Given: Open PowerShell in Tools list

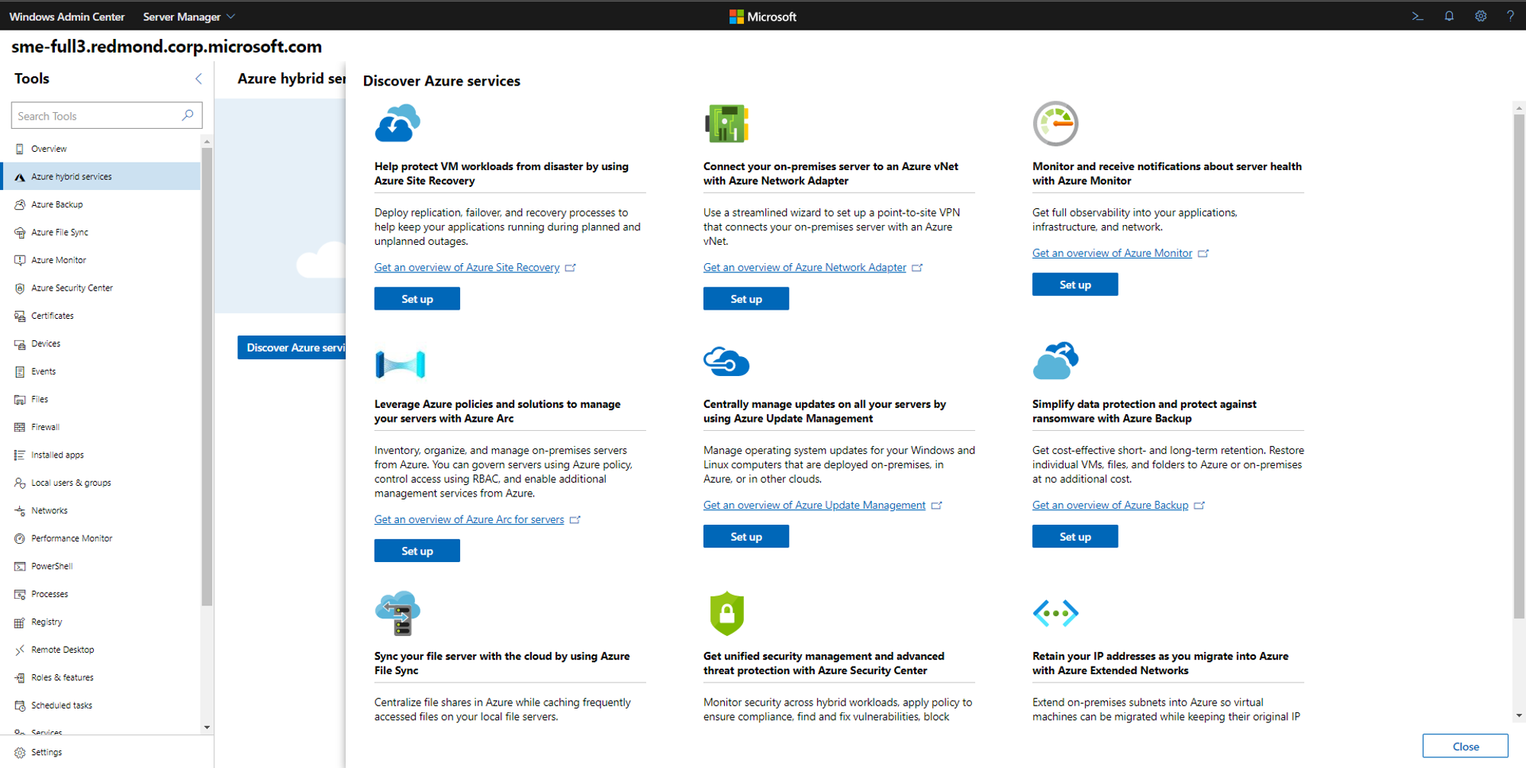Looking at the screenshot, I should click(x=101, y=566).
